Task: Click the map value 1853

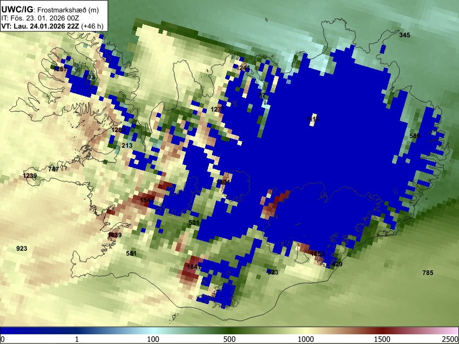Action: [x=318, y=254]
